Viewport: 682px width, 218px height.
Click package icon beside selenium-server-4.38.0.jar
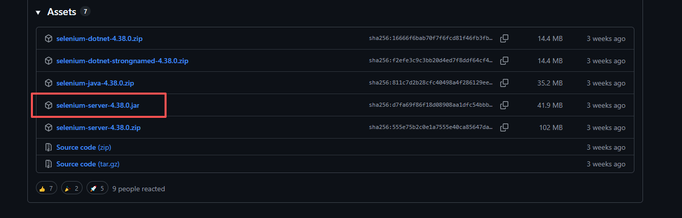coord(49,105)
